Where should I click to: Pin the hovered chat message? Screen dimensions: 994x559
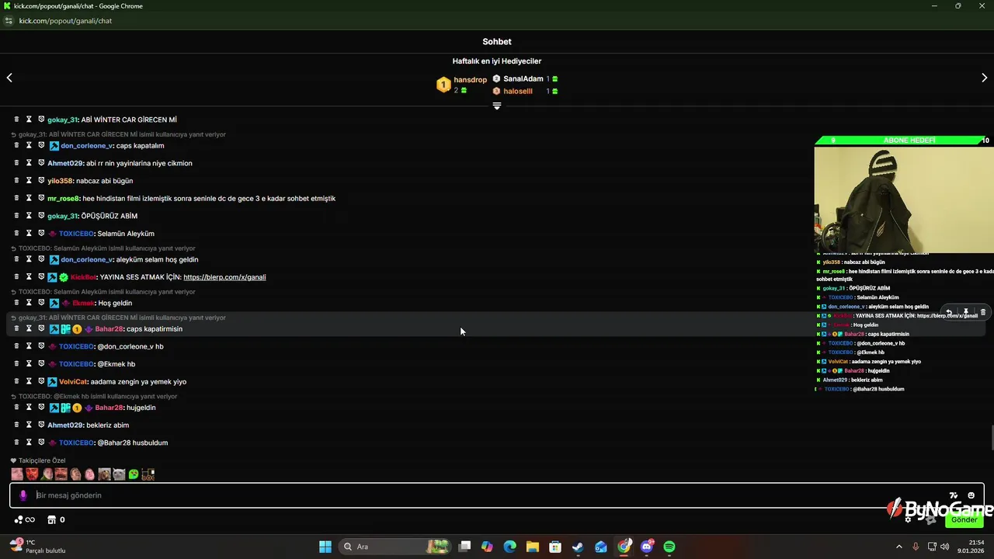pyautogui.click(x=966, y=312)
